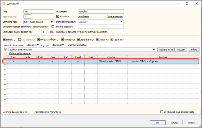Image resolution: width=202 pixels, height=128 pixels.
Task: Click the Anuluj button
Action: [x=175, y=123]
